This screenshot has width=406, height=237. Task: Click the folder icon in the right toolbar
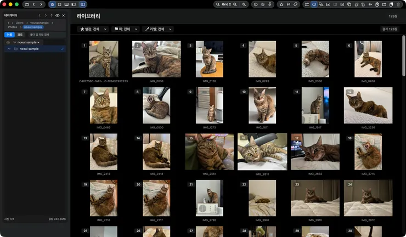384,4
